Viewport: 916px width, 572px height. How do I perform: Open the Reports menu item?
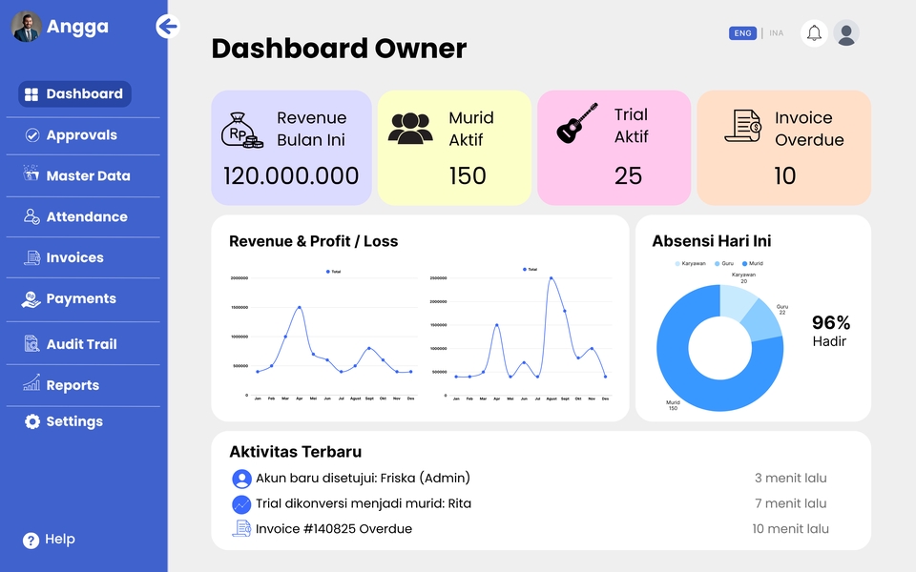click(73, 385)
